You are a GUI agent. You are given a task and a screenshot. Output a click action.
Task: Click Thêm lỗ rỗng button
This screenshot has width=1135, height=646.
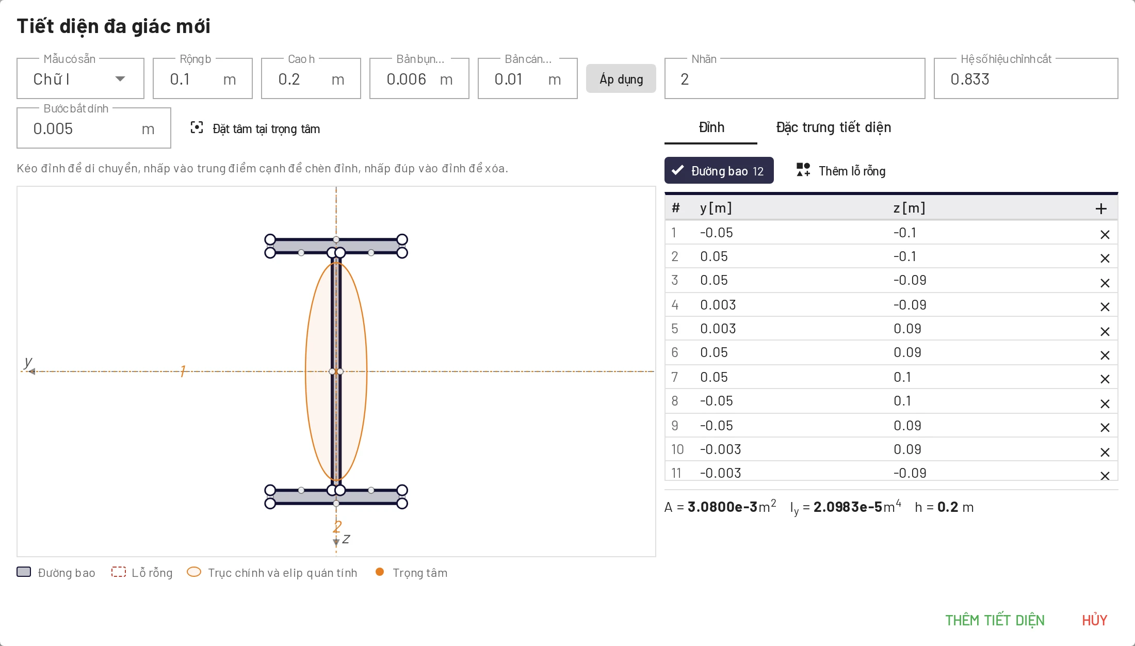[841, 171]
